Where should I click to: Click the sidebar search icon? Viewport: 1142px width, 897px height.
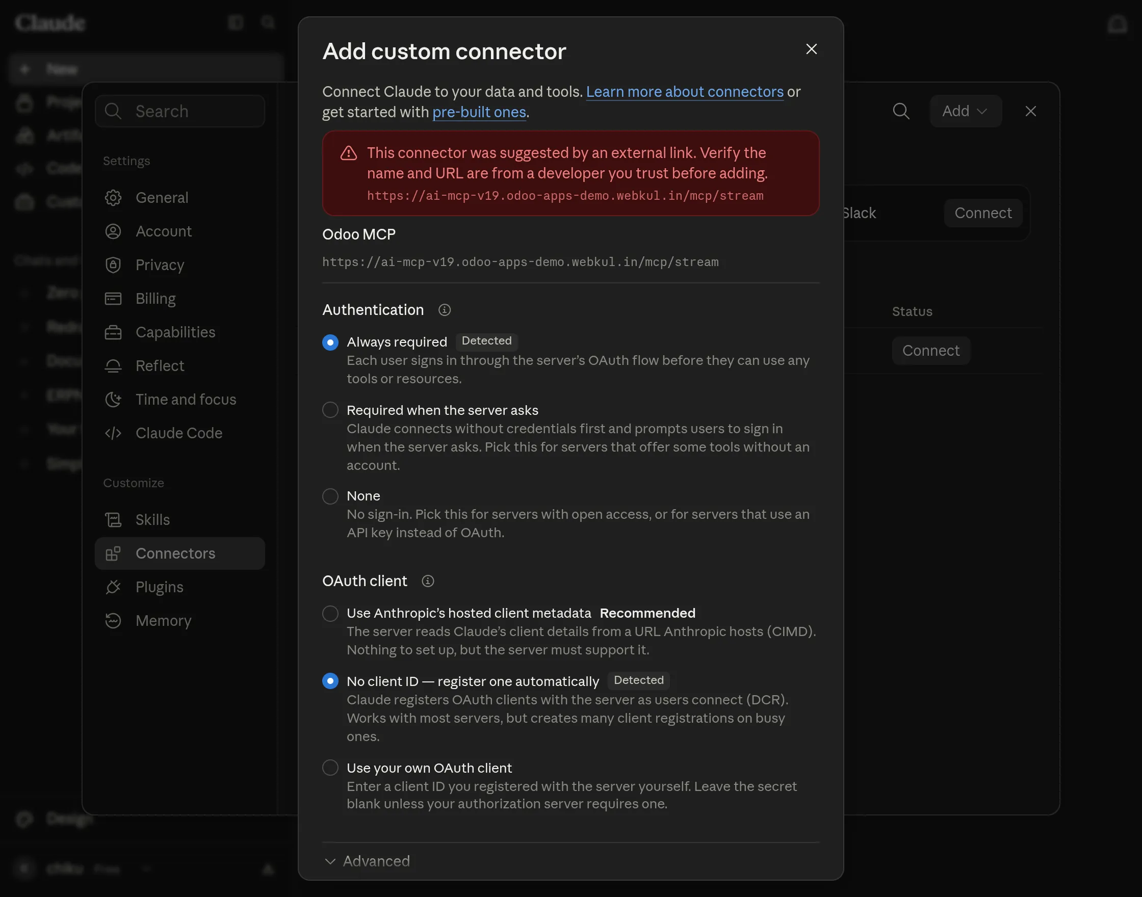coord(268,22)
